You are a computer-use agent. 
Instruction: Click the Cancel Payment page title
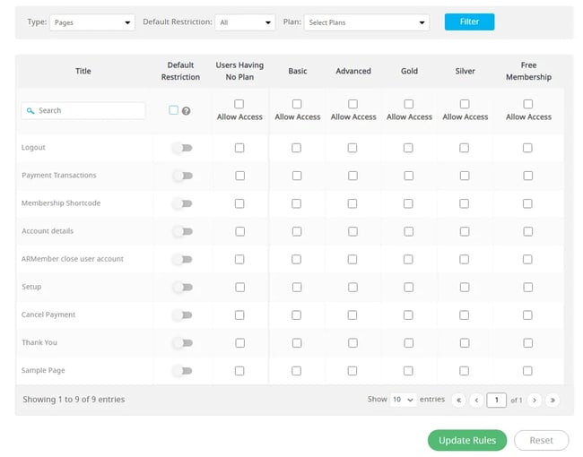point(48,315)
